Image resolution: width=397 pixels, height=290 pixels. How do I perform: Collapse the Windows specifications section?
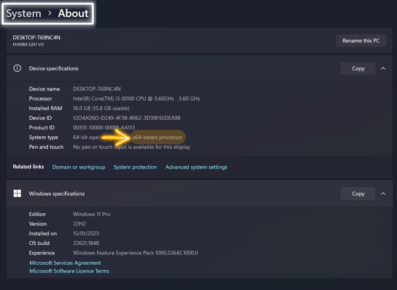click(383, 193)
